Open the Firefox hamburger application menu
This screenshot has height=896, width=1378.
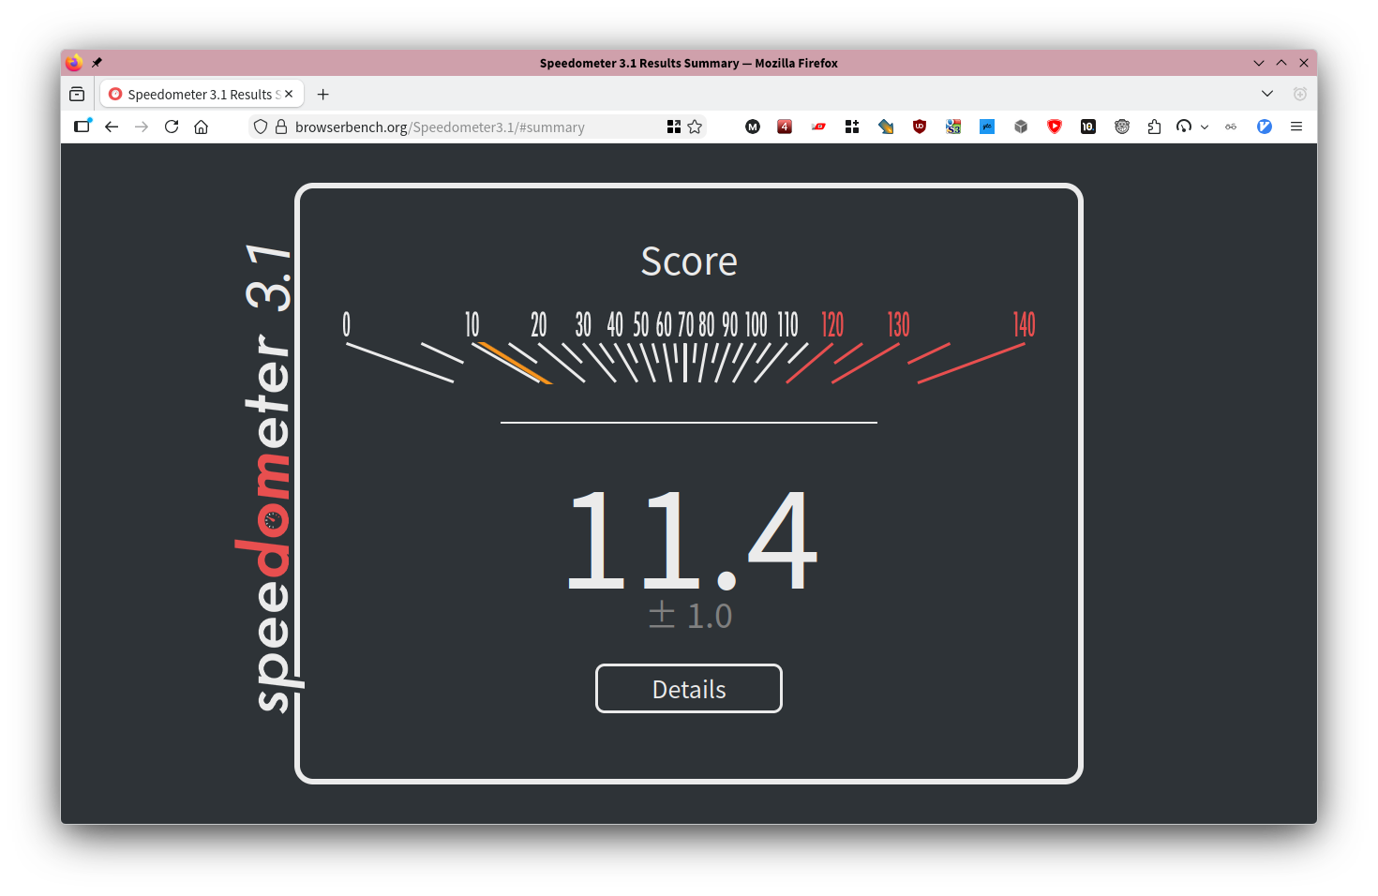[x=1296, y=127]
